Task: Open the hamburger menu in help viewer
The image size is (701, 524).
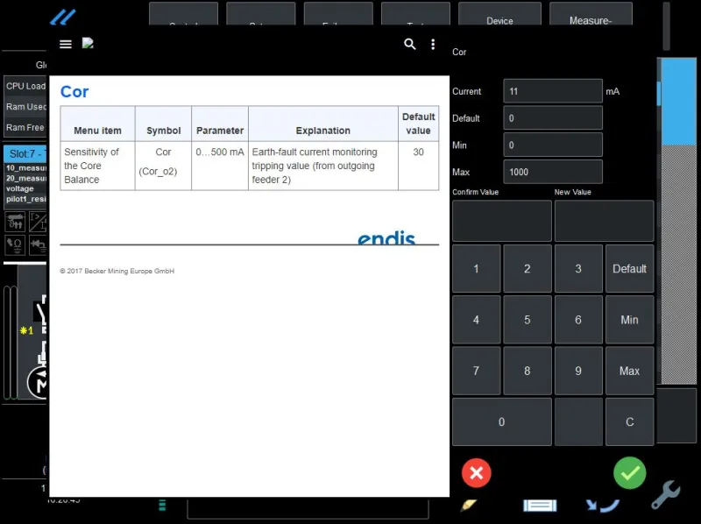Action: coord(66,44)
